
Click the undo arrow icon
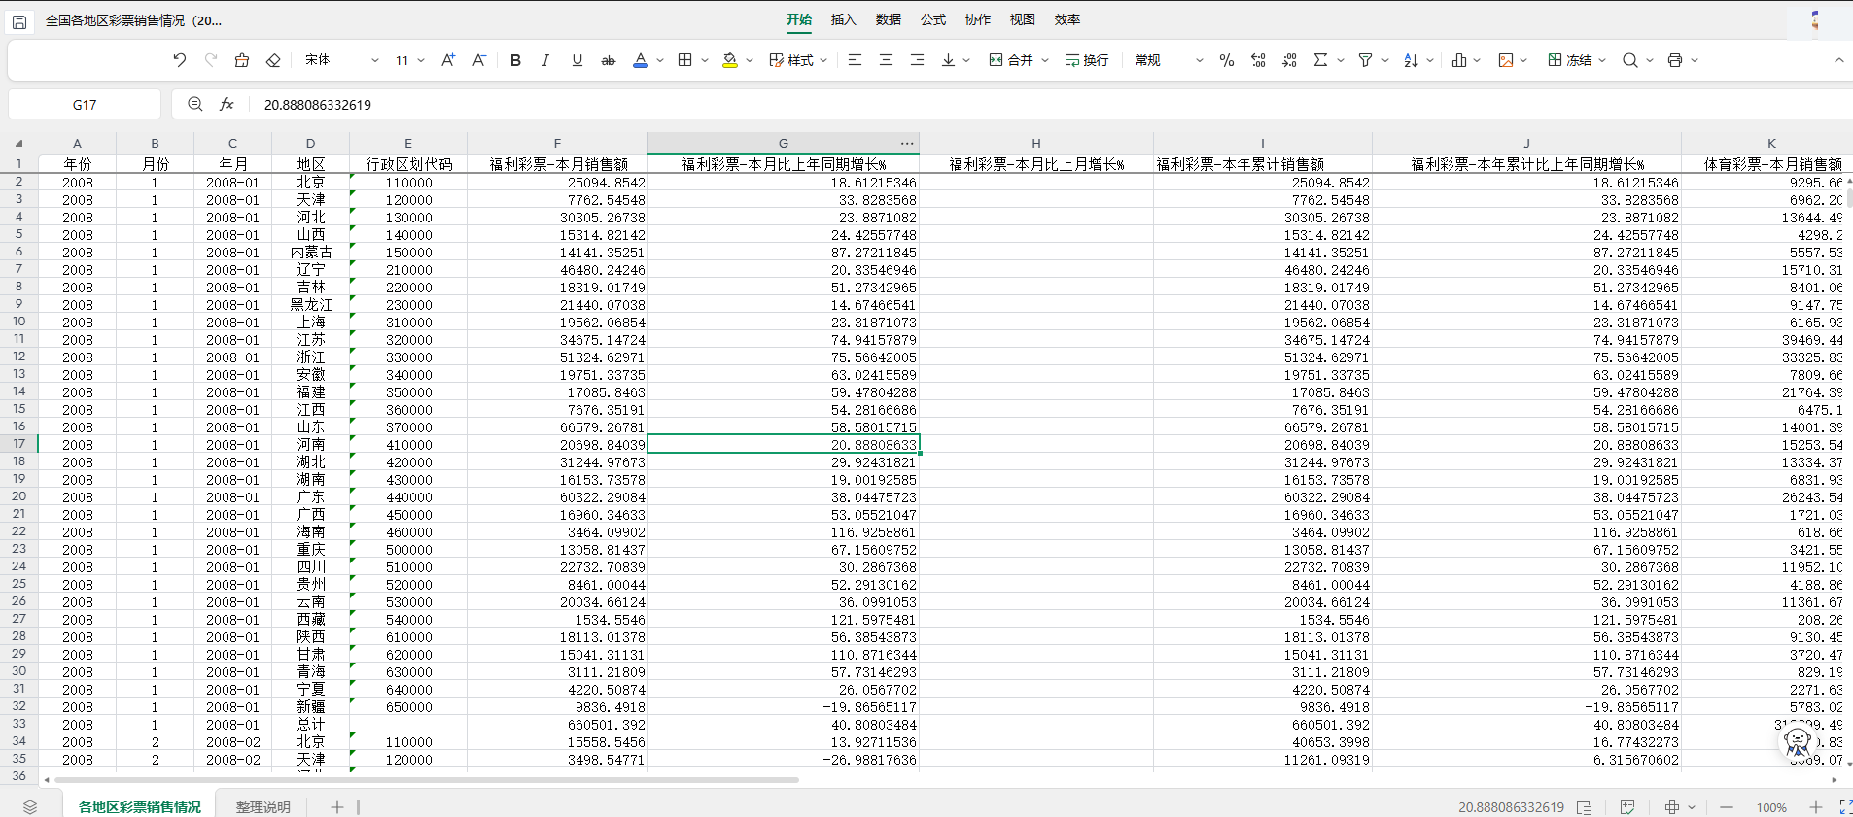pyautogui.click(x=180, y=60)
